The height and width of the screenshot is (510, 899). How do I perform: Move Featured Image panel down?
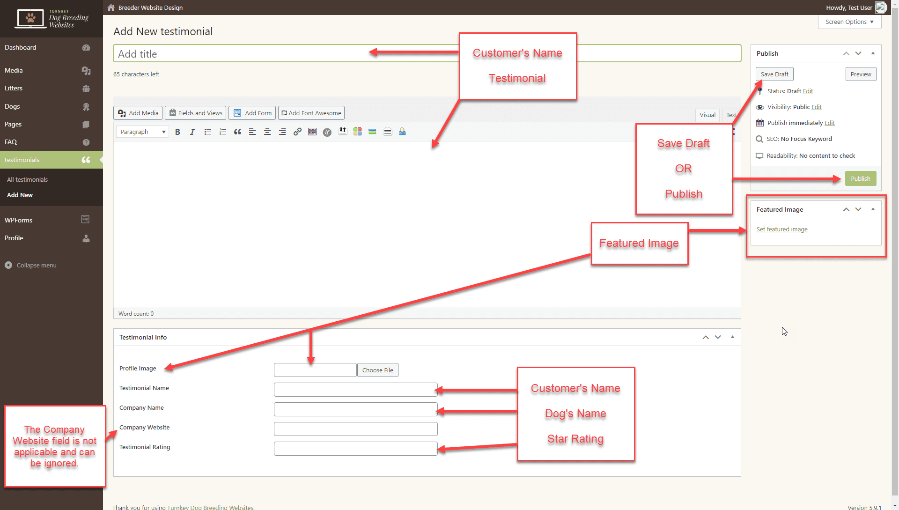pyautogui.click(x=858, y=209)
